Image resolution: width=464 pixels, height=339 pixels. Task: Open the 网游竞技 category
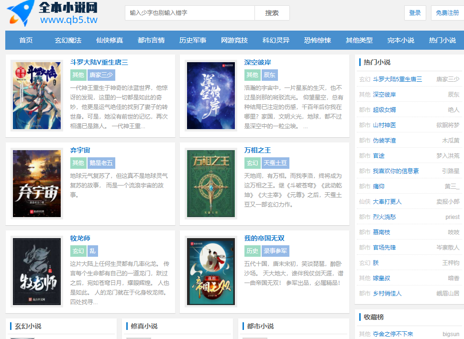tap(234, 40)
